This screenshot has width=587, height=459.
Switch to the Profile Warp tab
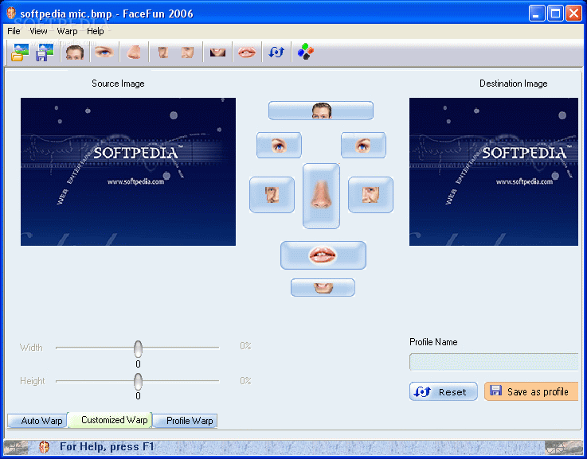[x=185, y=421]
